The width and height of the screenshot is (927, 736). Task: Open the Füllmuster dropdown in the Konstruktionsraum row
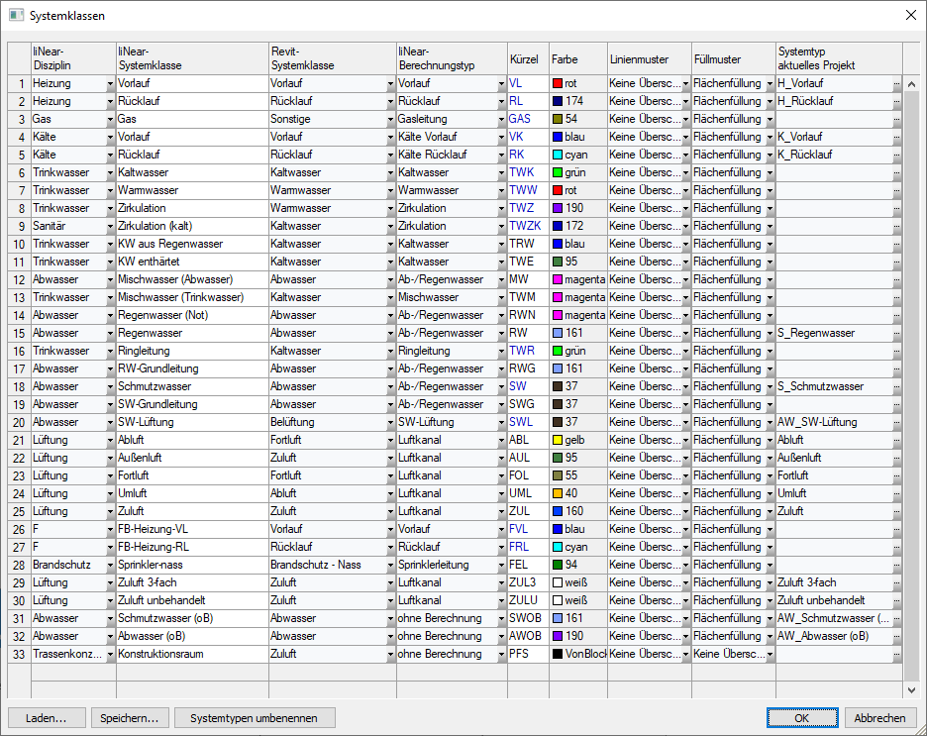pos(770,655)
